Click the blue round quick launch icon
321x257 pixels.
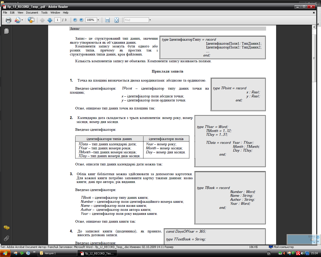pos(28,253)
